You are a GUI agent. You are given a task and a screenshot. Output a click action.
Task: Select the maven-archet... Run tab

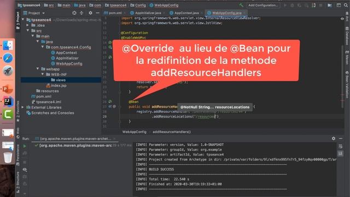pyautogui.click(x=75, y=138)
